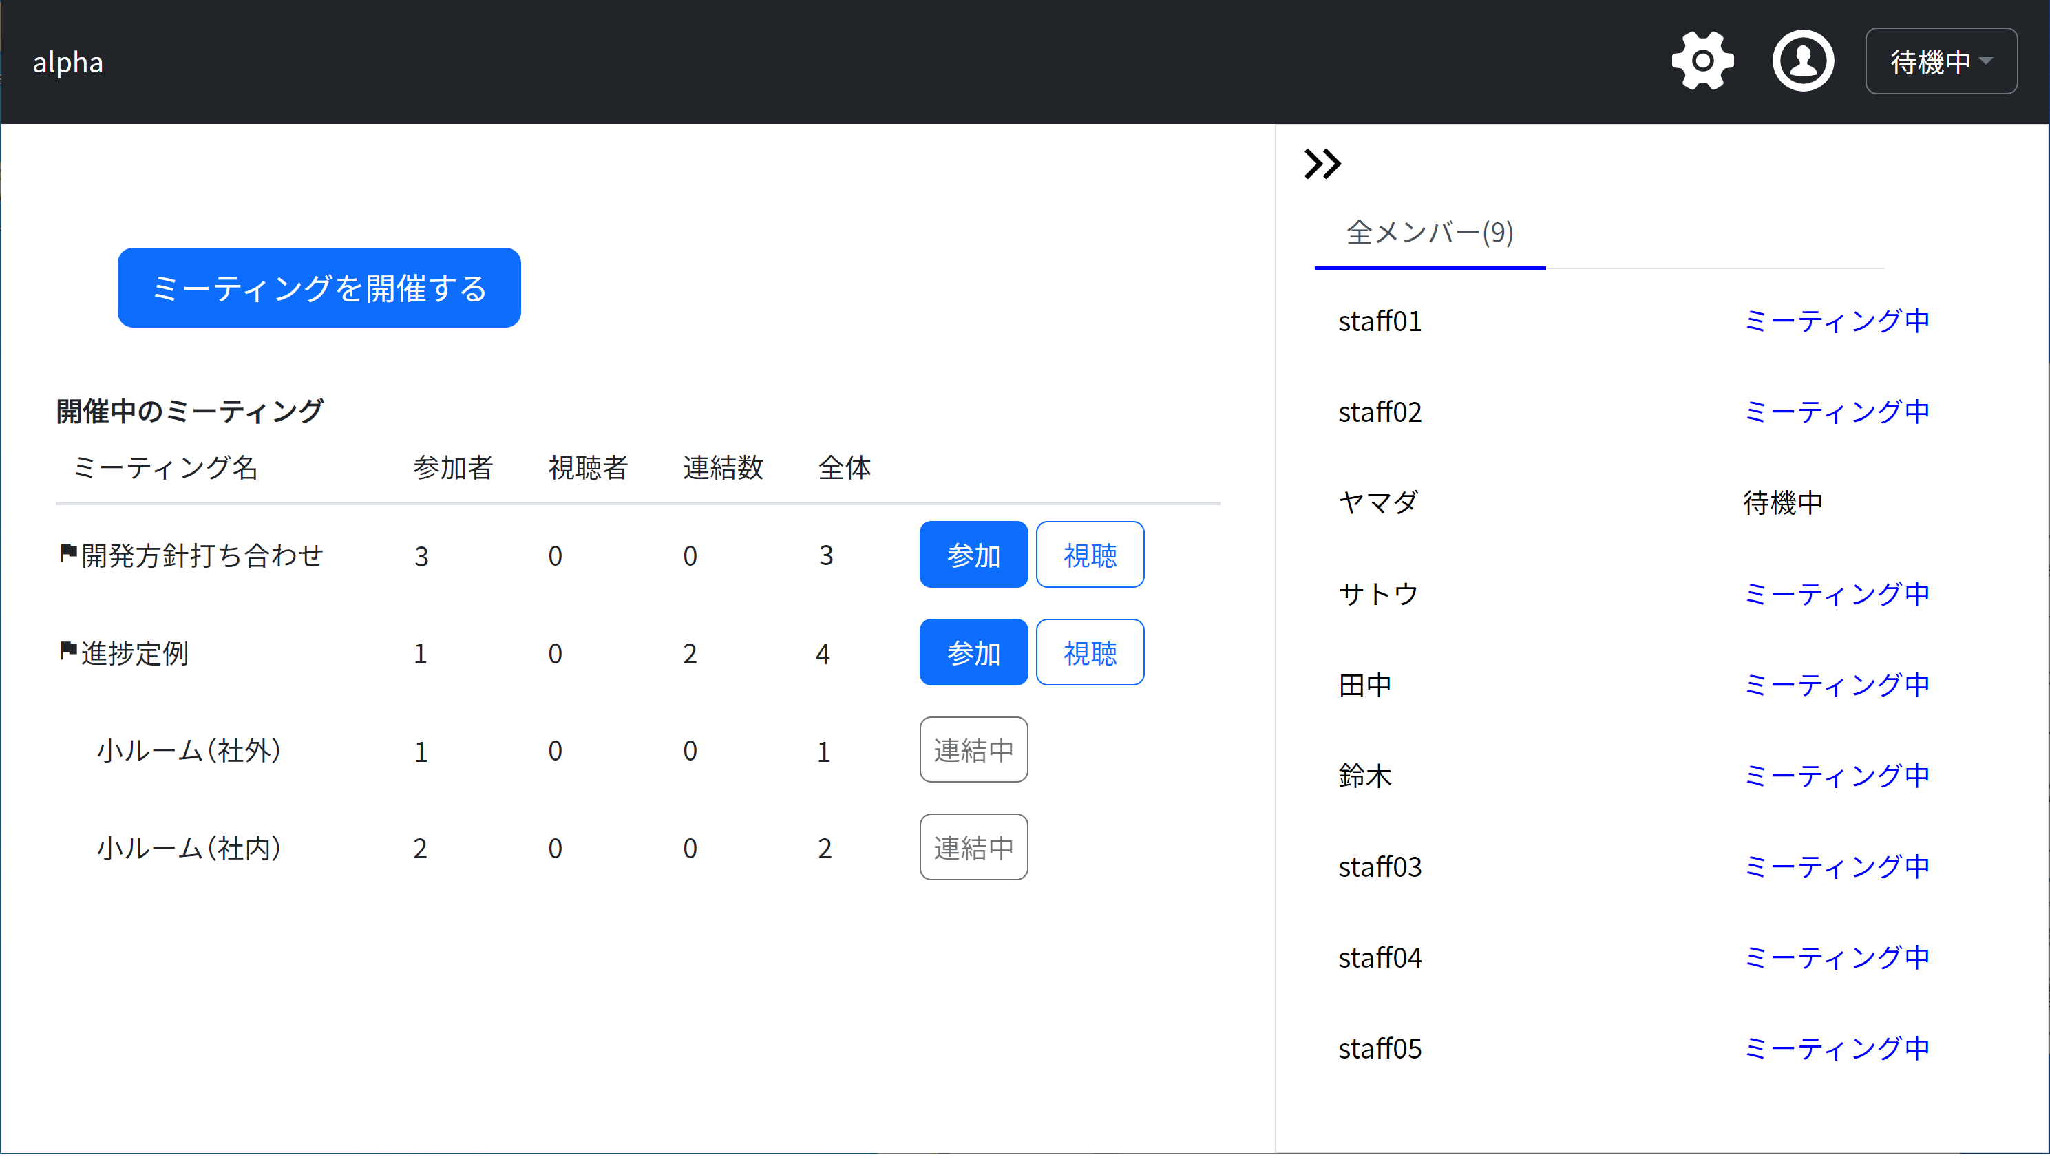Collapse the member panel with double-chevron
Image resolution: width=2050 pixels, height=1159 pixels.
click(x=1322, y=164)
